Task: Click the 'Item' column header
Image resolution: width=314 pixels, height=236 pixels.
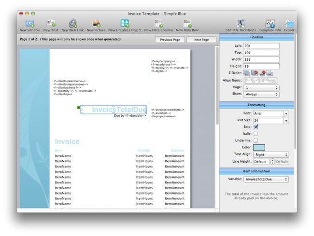Action: click(x=58, y=151)
